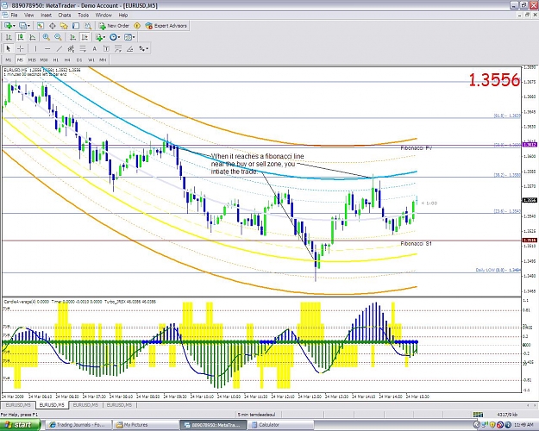
Task: Select the vertical line drawing tool
Action: pos(35,48)
